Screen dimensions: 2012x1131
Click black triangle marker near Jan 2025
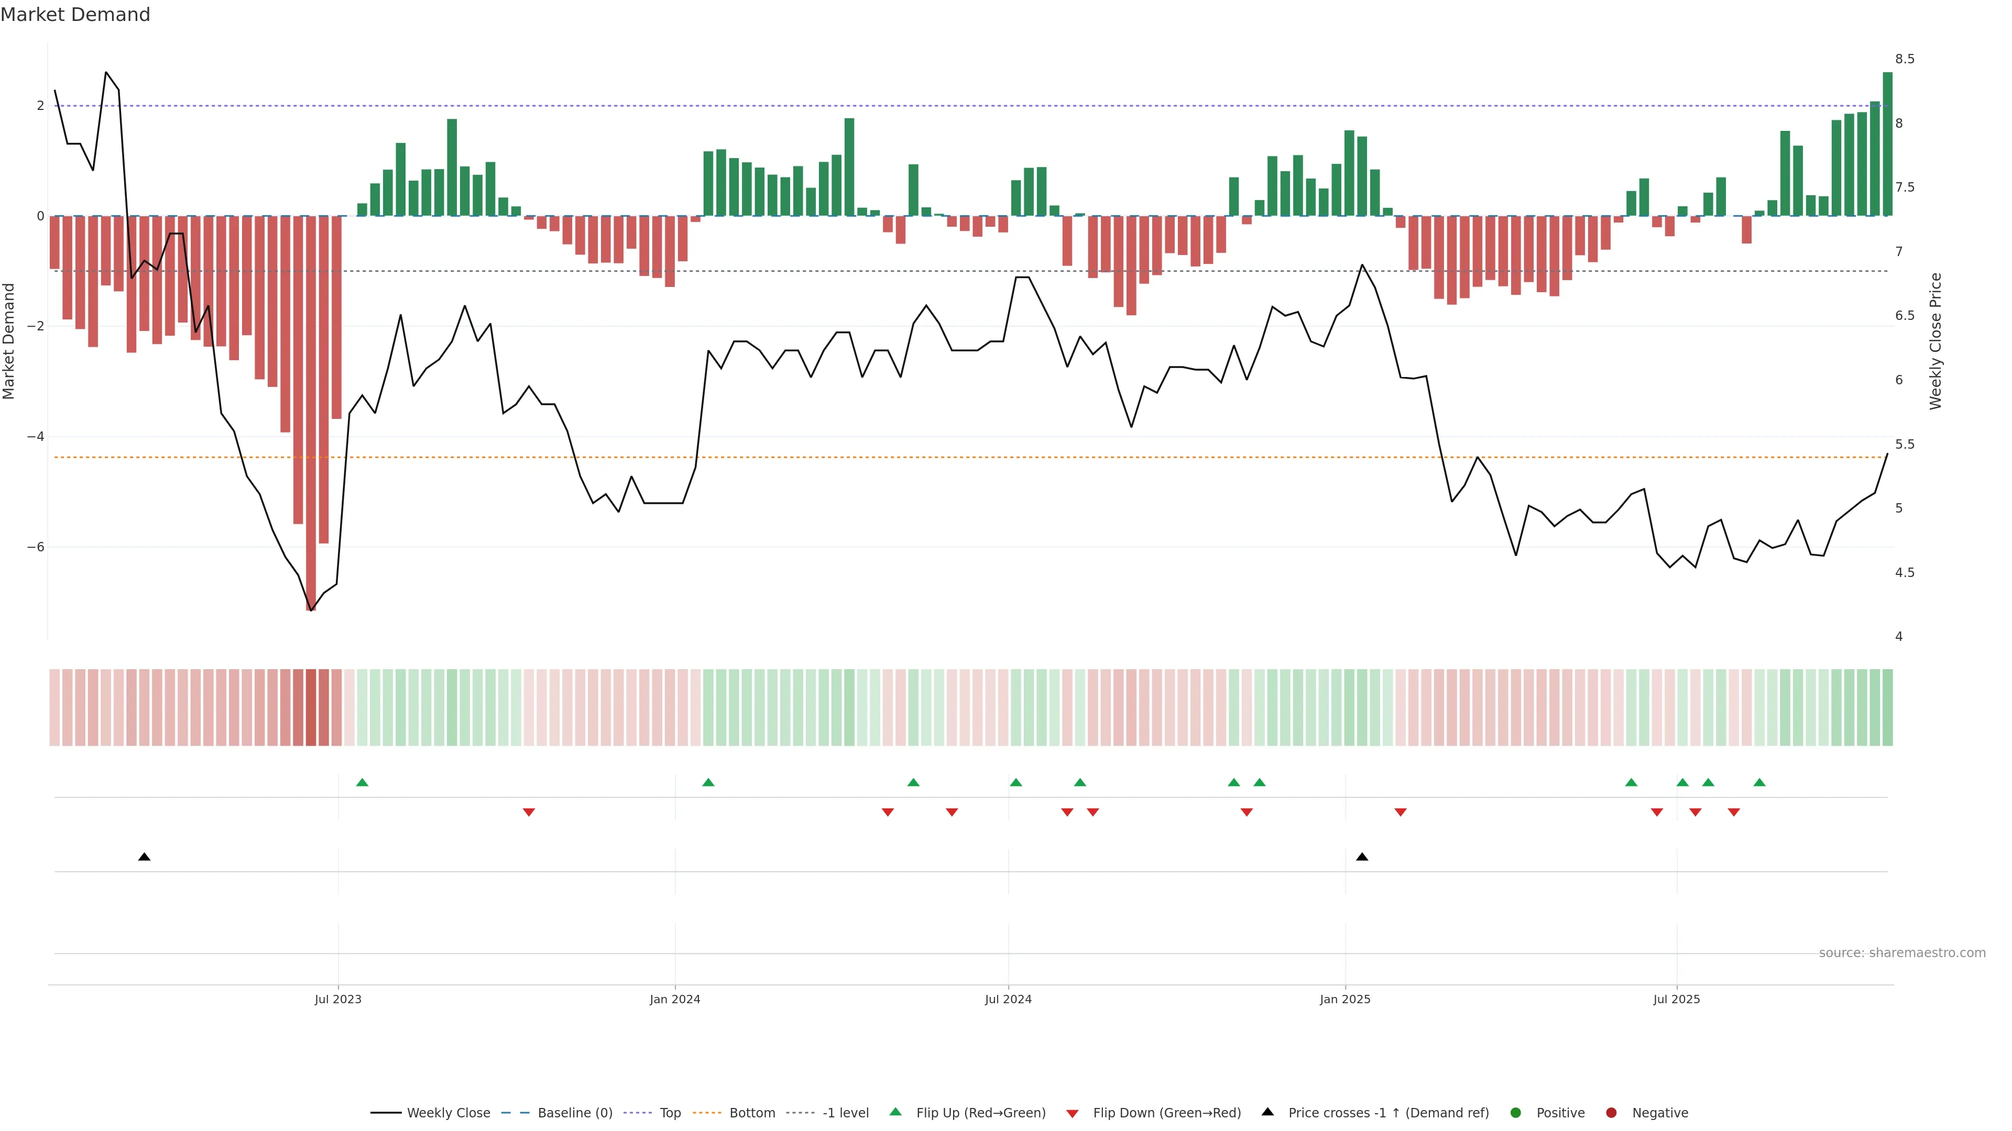[1362, 857]
